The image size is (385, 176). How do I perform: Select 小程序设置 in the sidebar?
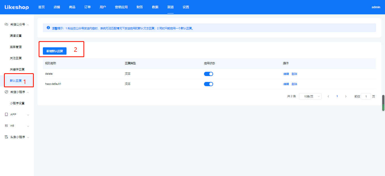pos(17,103)
